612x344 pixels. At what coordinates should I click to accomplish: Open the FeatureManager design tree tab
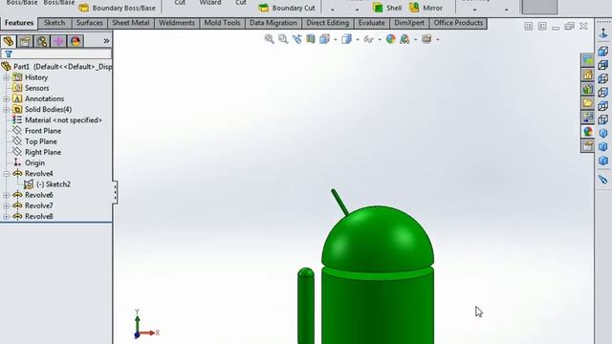(x=9, y=41)
